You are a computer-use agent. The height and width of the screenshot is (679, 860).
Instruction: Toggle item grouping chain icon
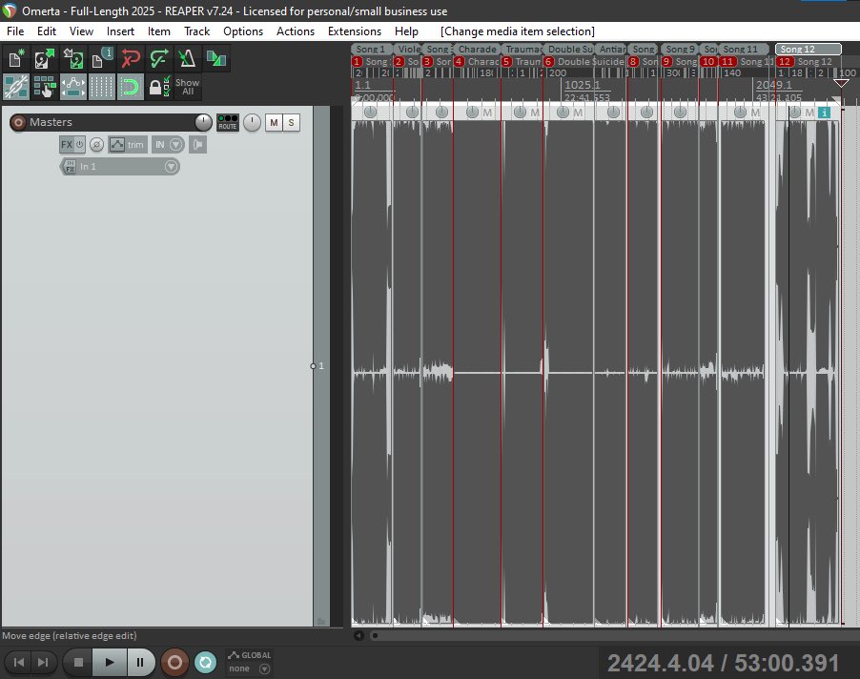click(16, 87)
